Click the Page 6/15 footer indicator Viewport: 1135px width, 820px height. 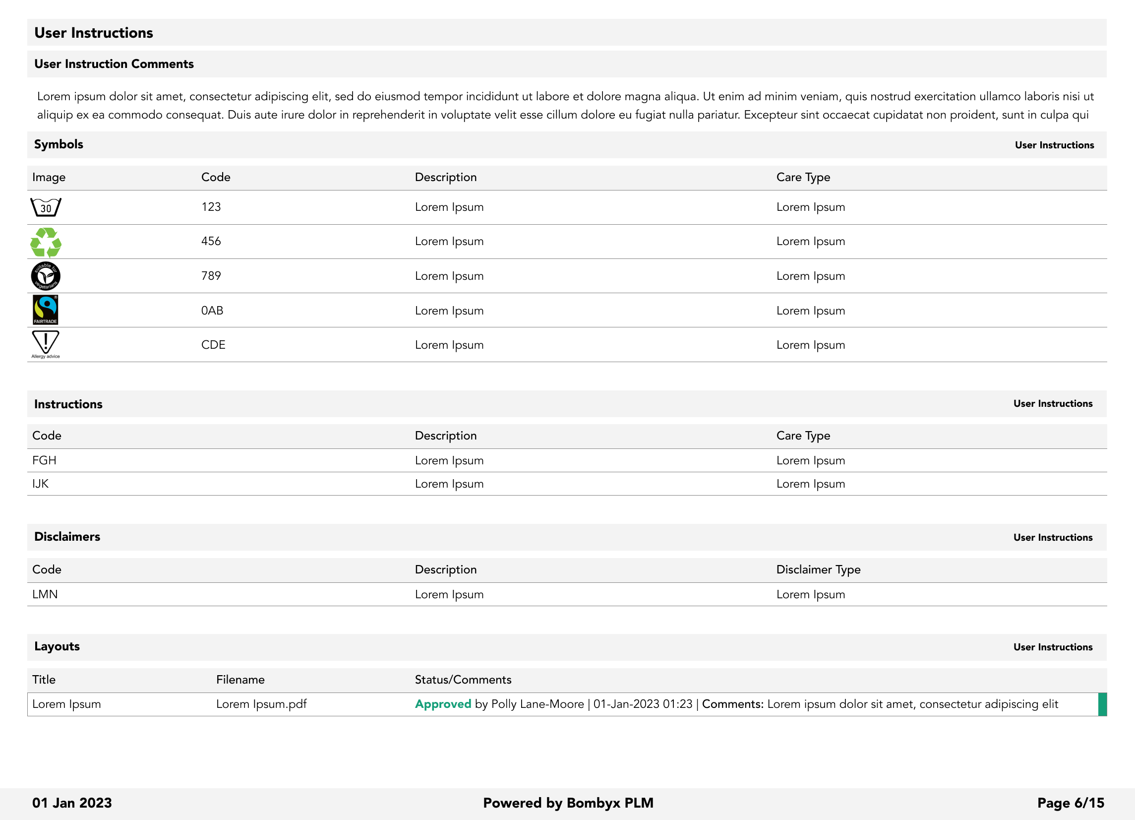[1071, 803]
